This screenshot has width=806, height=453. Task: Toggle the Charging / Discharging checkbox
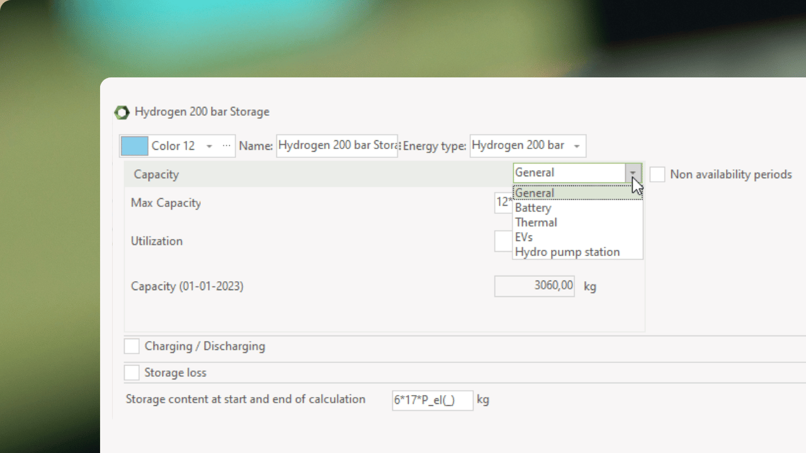point(132,347)
